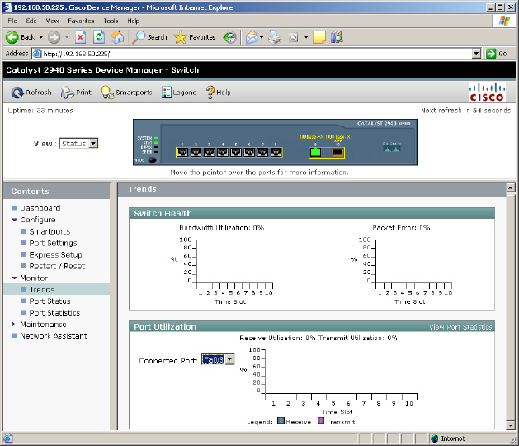This screenshot has height=446, width=519.
Task: Click the "Uptime: 33 minutes" text
Action: point(40,111)
